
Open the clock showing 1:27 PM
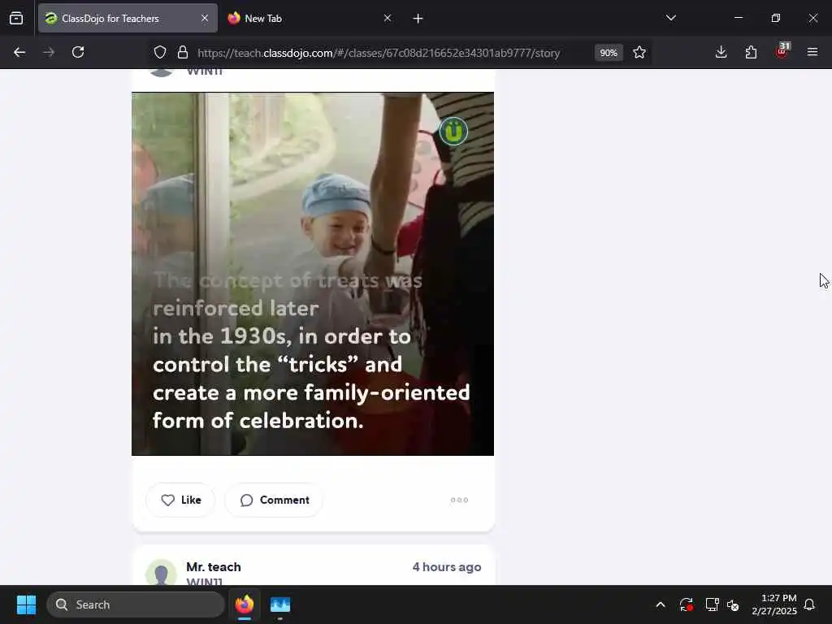[774, 604]
